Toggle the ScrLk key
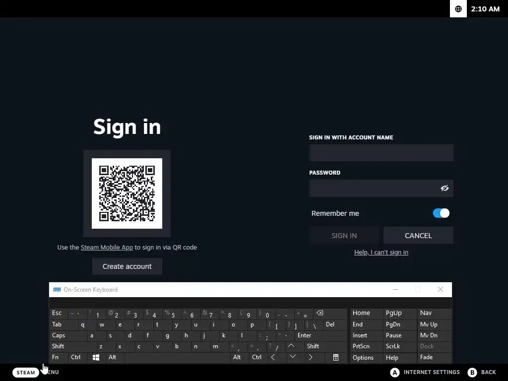This screenshot has width=508, height=381. pyautogui.click(x=400, y=346)
